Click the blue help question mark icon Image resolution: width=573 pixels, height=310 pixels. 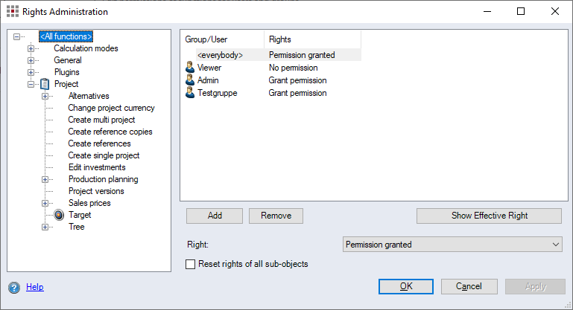click(x=14, y=287)
